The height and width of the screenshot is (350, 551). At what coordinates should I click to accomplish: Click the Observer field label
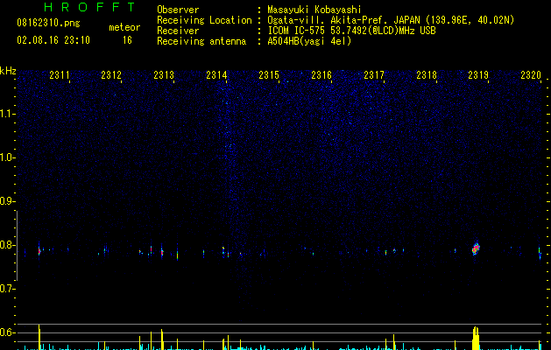click(178, 10)
